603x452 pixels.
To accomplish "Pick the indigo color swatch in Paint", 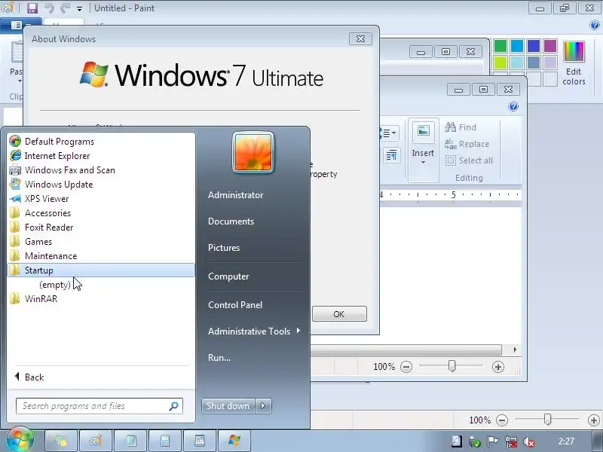I will point(534,46).
